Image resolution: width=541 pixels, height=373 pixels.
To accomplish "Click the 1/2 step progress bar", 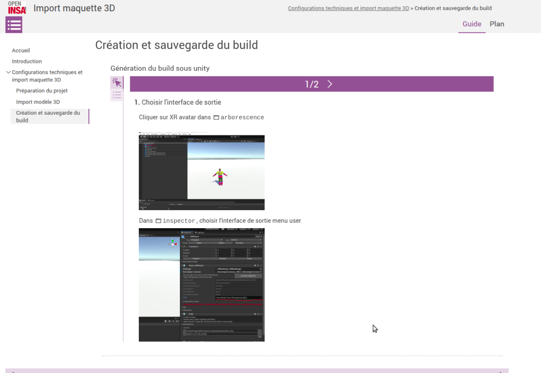I will tap(311, 84).
